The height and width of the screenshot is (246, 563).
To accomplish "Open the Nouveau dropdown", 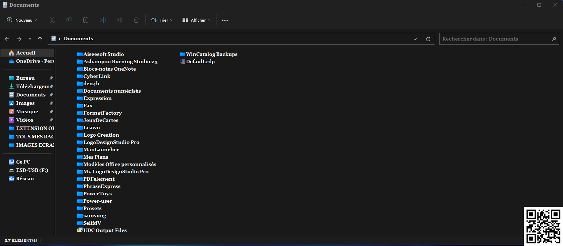I will (x=22, y=20).
